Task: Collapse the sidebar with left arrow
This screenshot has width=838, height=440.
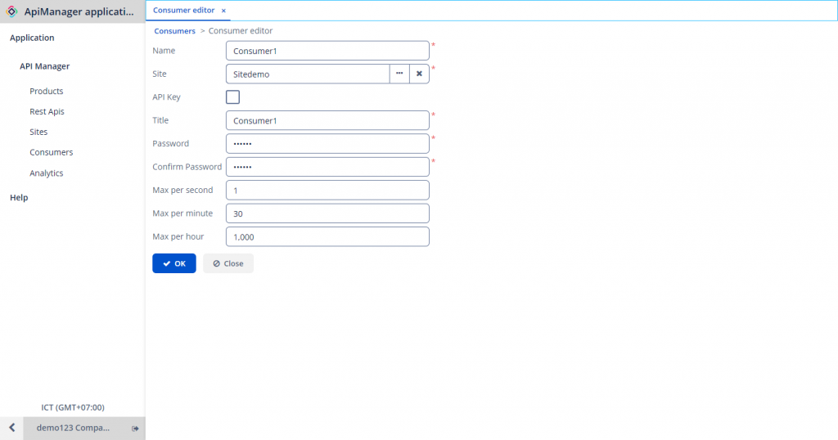Action: pyautogui.click(x=11, y=428)
